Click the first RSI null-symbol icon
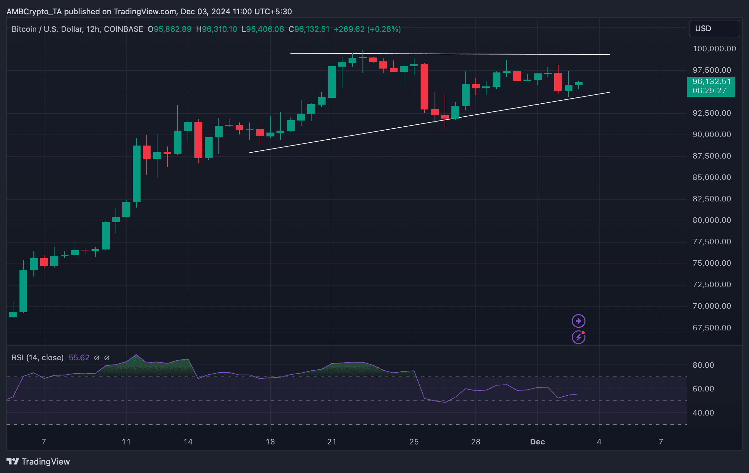Viewport: 749px width, 473px height. click(x=97, y=358)
